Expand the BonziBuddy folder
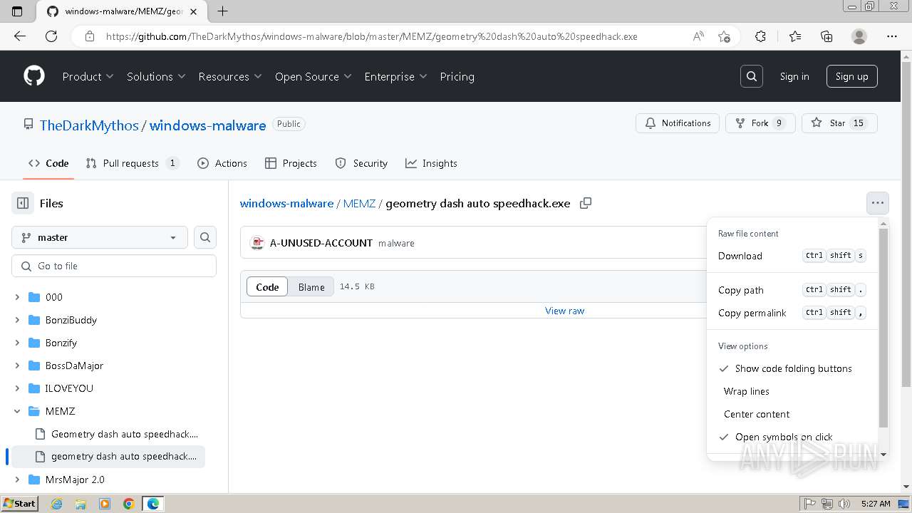This screenshot has height=513, width=912. 17,320
